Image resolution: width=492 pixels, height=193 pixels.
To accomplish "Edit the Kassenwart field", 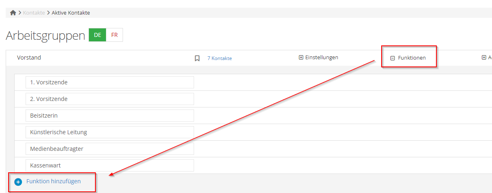I will pos(110,165).
